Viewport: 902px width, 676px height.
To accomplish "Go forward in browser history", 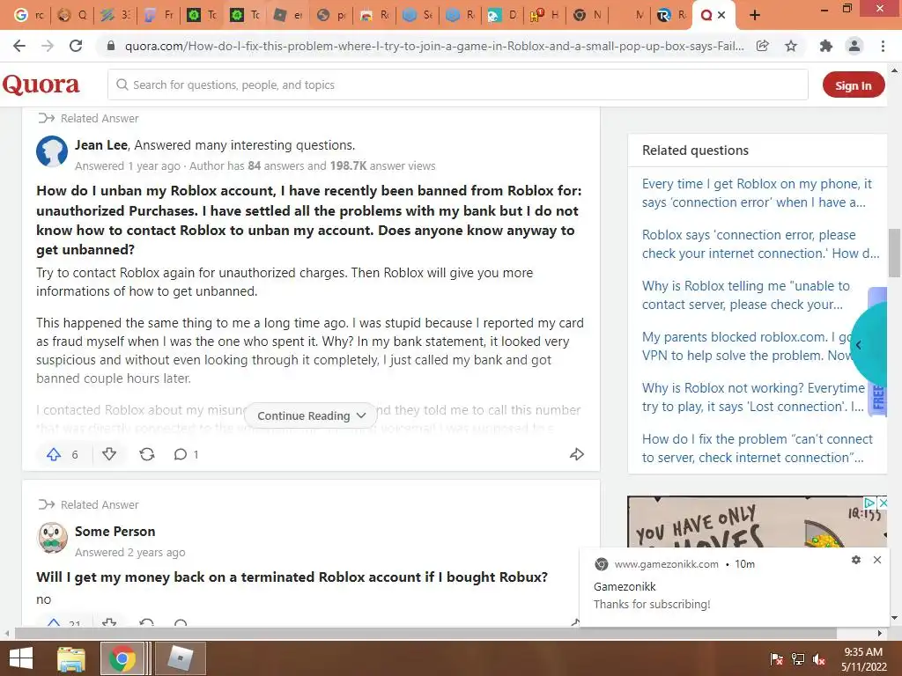I will (48, 46).
